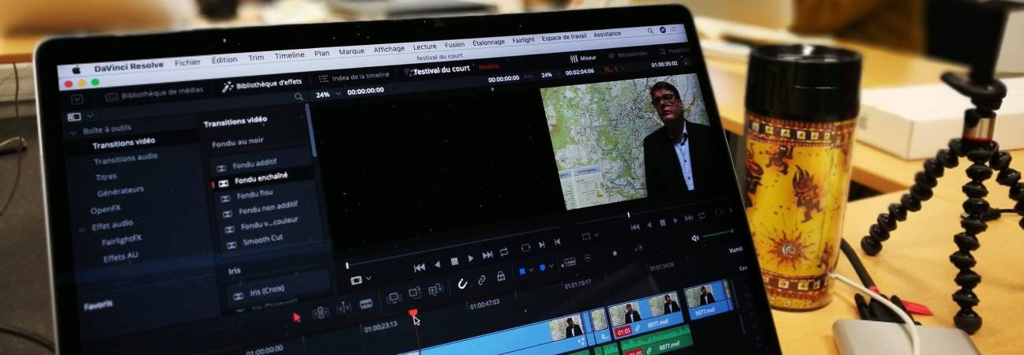Click the red timeline playhead marker
The width and height of the screenshot is (1024, 355).
[x=412, y=313]
